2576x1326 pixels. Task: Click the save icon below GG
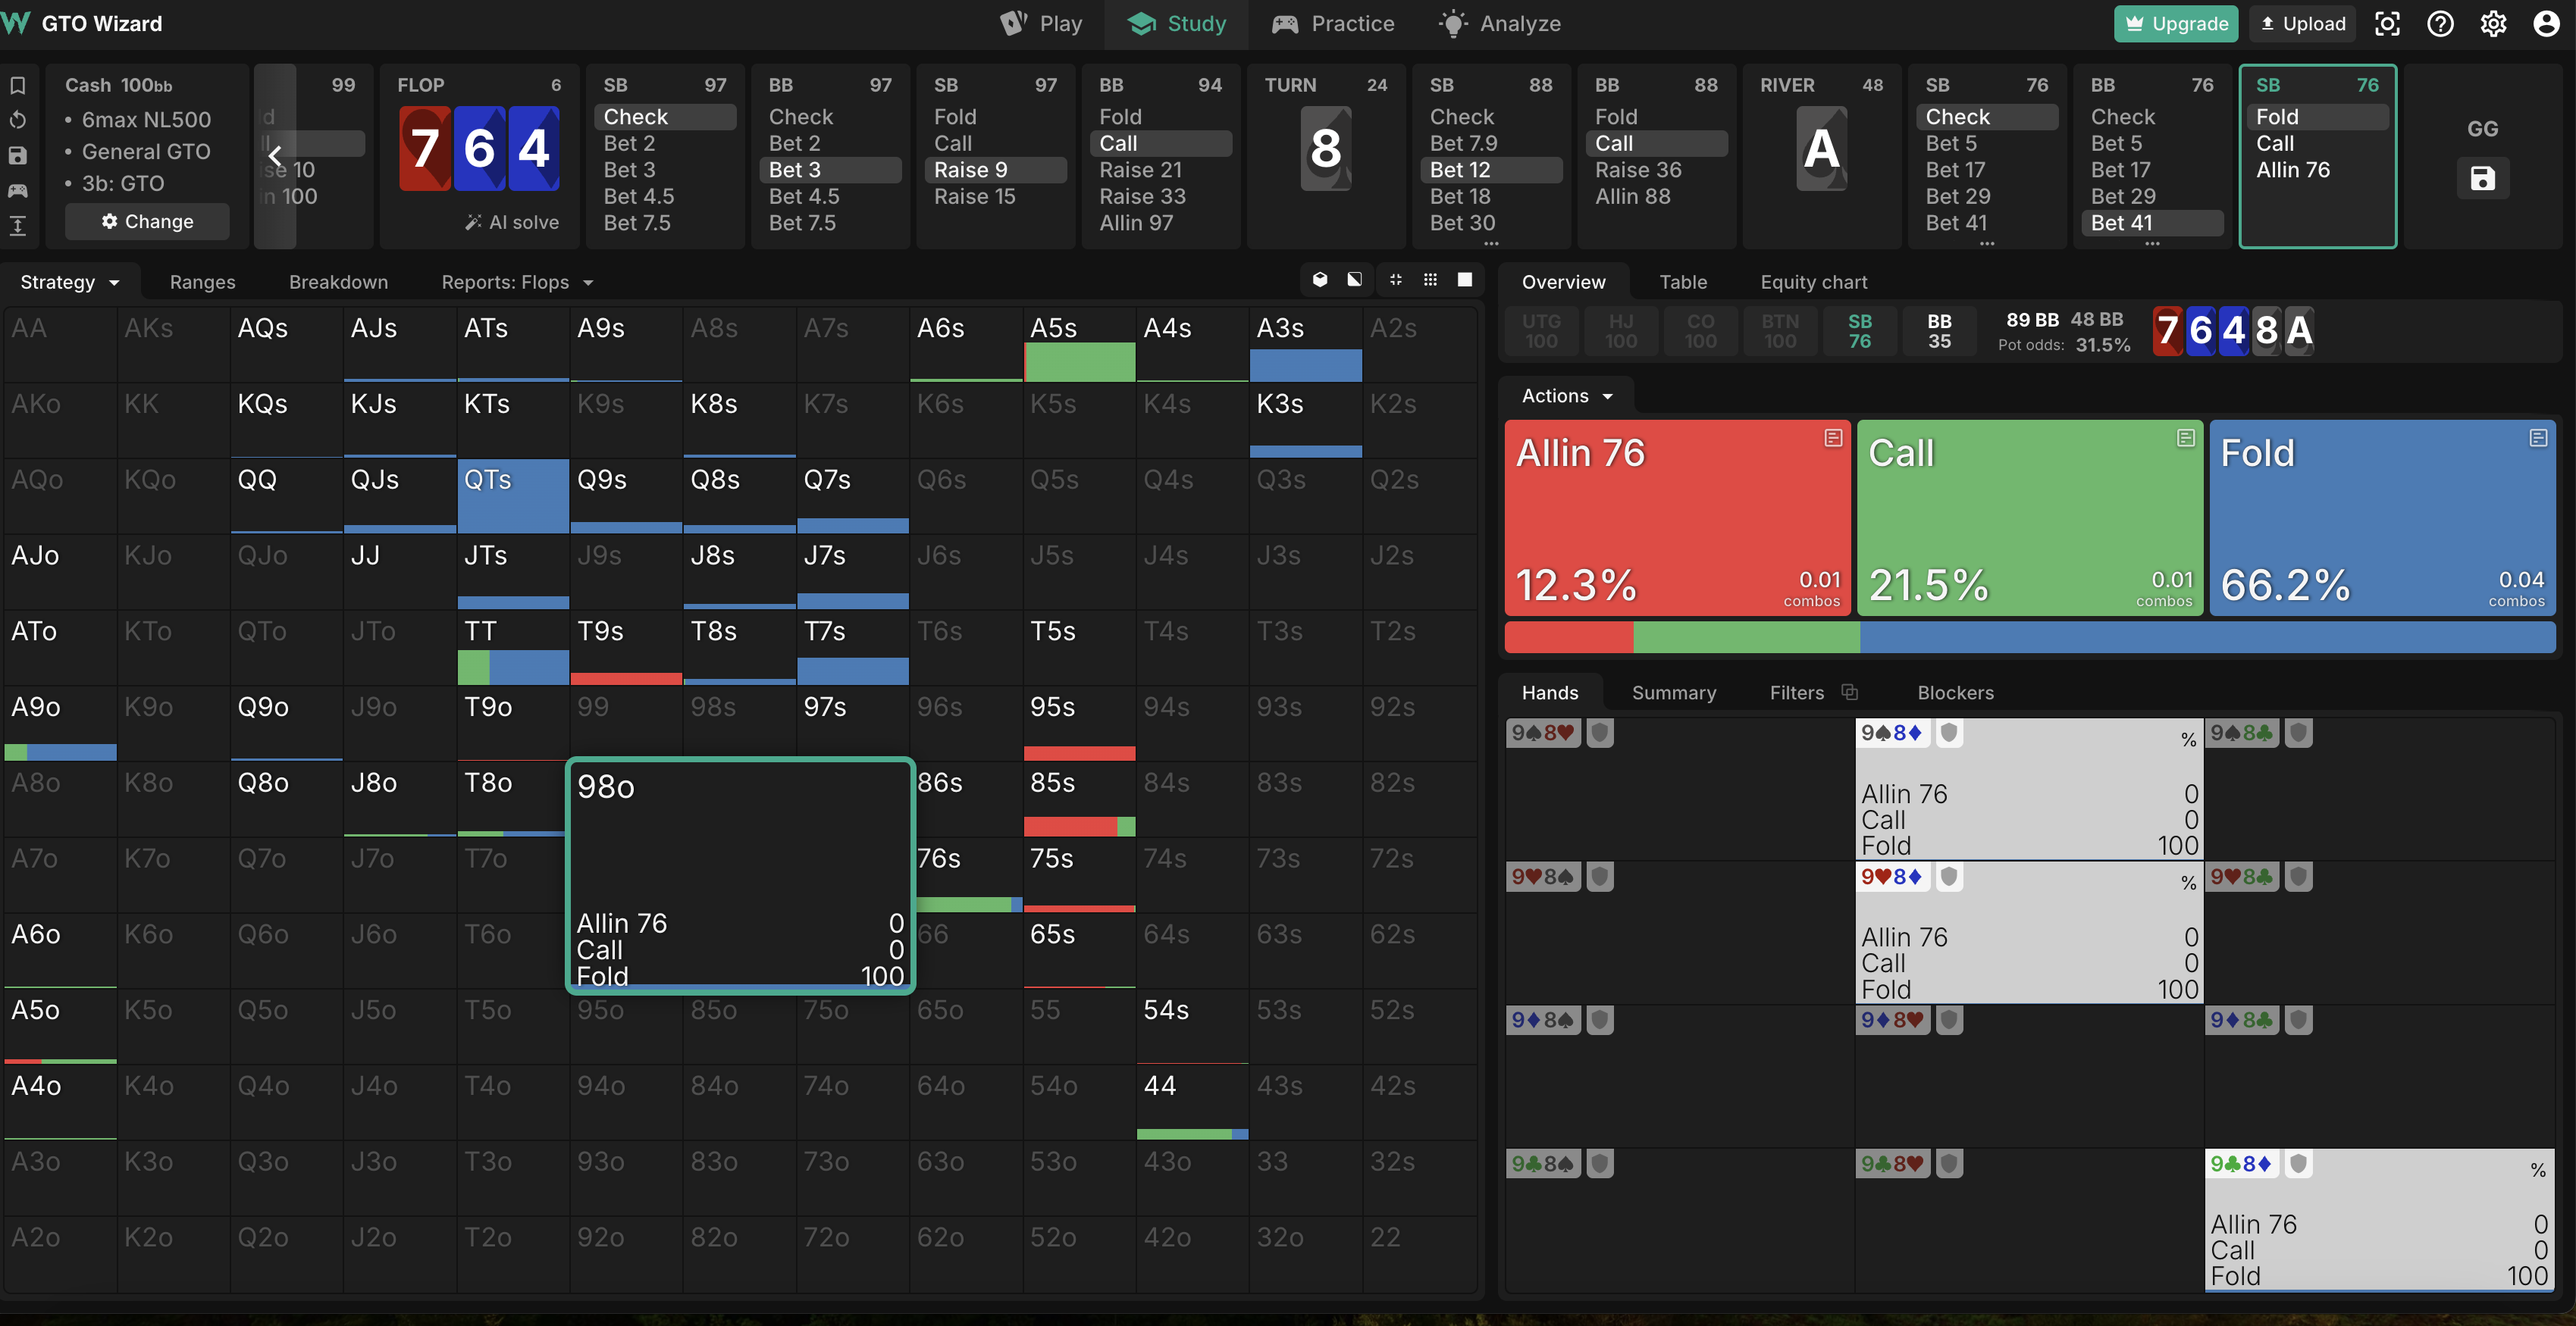2482,179
